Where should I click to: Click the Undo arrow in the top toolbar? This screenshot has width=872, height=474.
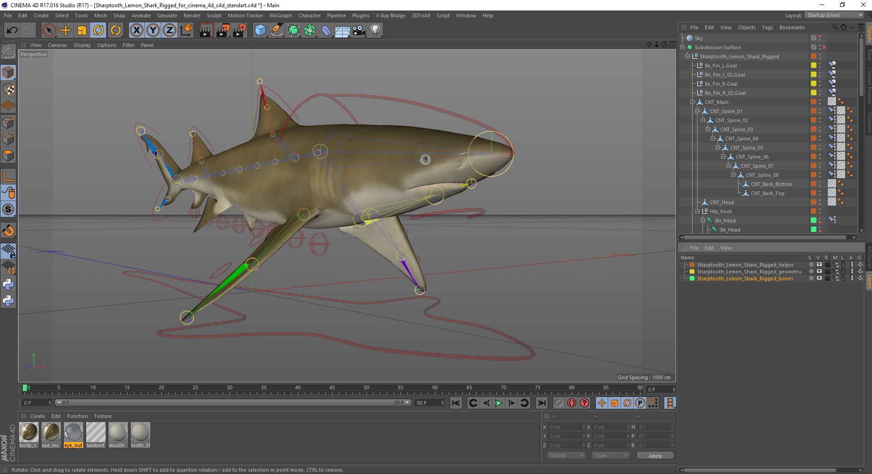click(x=12, y=31)
